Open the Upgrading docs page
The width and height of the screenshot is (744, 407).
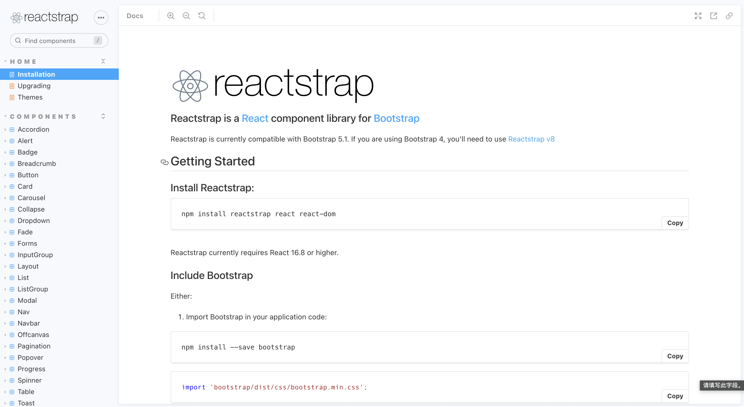[34, 86]
